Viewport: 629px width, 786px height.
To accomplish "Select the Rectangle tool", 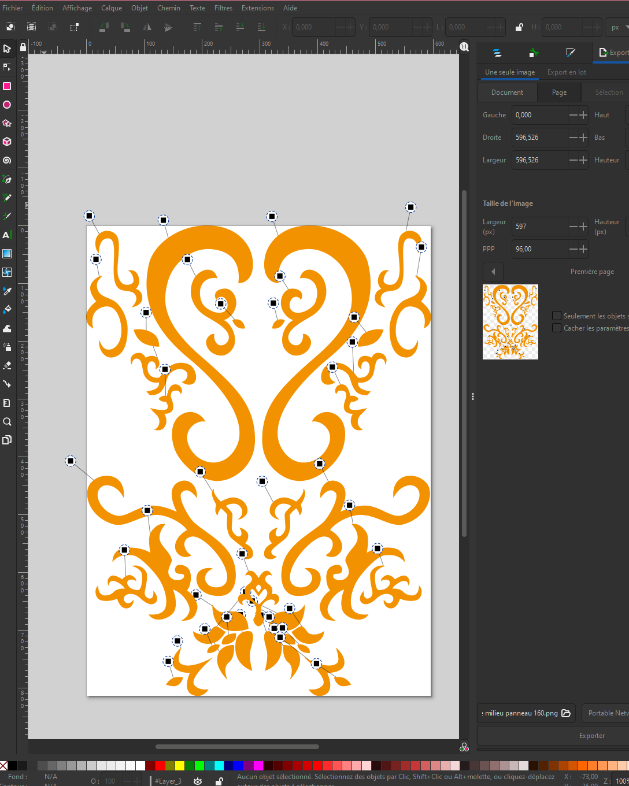I will tap(7, 86).
